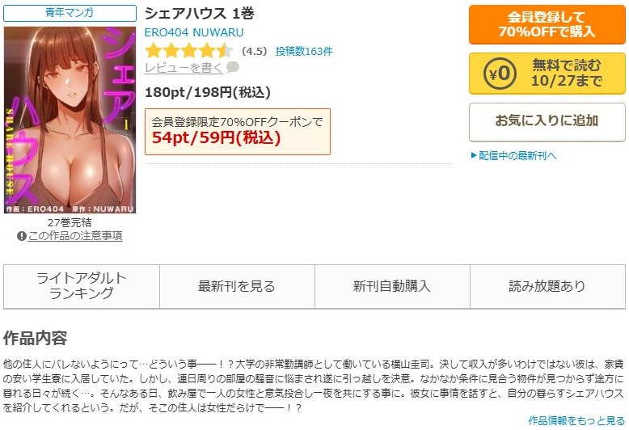
Task: Select the ライトアダルトランキング tab
Action: tap(82, 286)
